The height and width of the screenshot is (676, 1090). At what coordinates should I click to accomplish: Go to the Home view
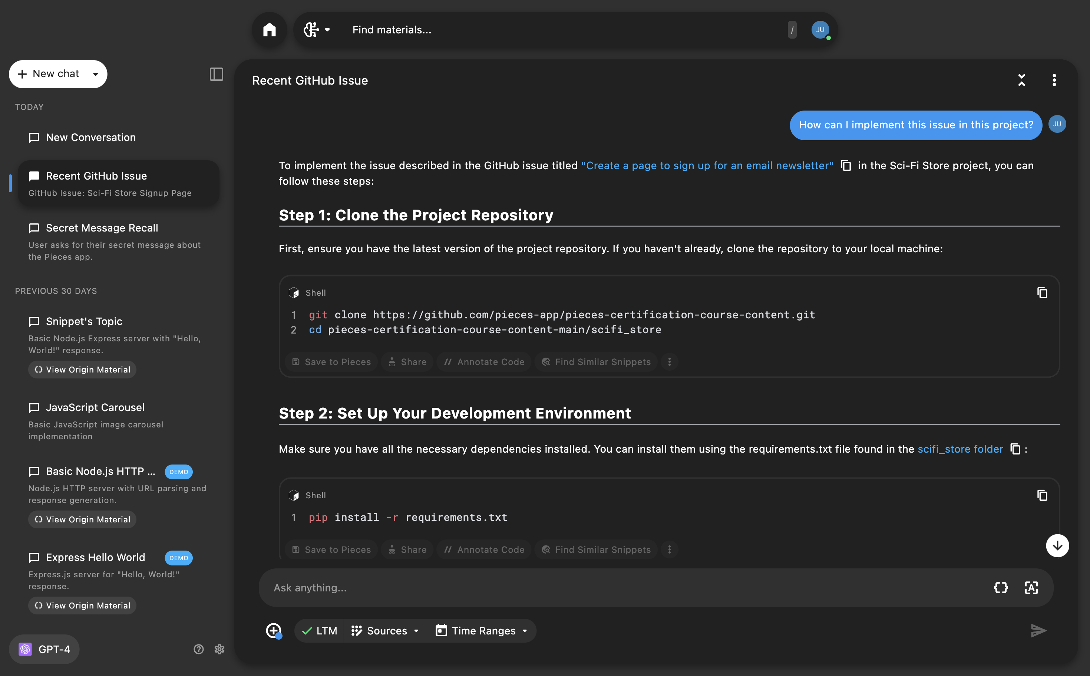click(270, 30)
